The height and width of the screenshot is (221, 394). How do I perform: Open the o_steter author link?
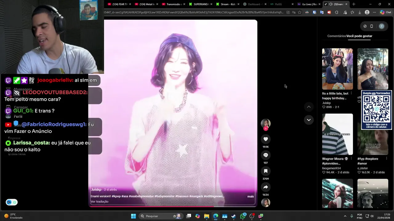[x=363, y=168]
